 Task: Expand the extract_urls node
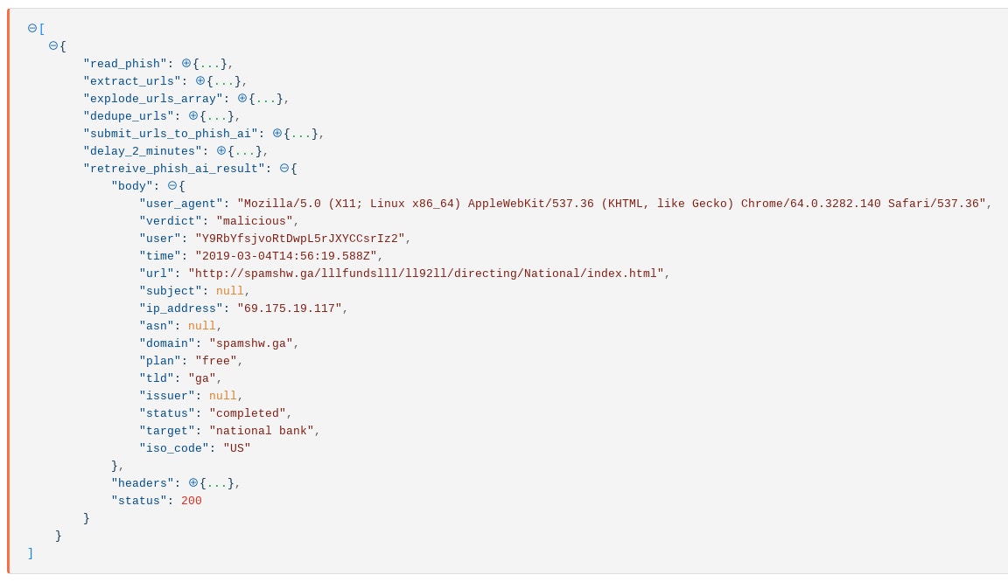click(200, 81)
